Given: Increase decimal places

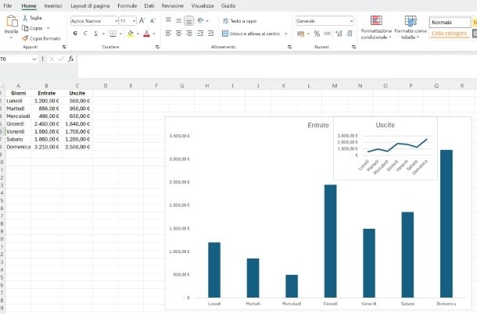Looking at the screenshot, I should tap(339, 34).
